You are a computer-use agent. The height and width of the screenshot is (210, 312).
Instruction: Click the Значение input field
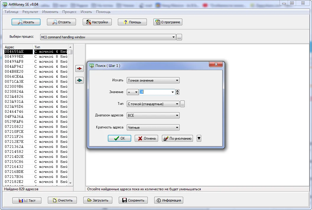[155, 92]
